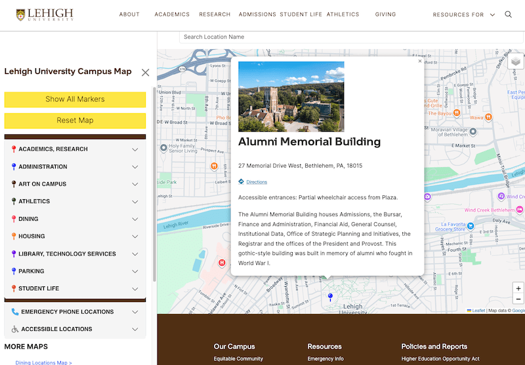Click the Wawa restaurant marker

click(x=488, y=117)
